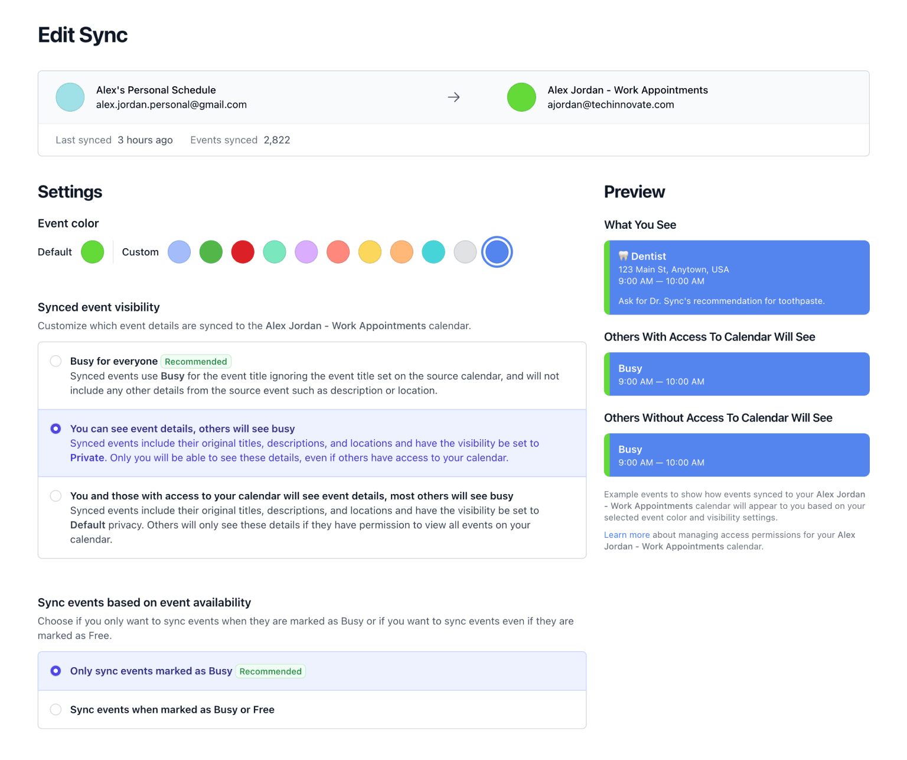Click the Recommended badge beside Busy for everyone
This screenshot has width=907, height=760.
tap(195, 361)
